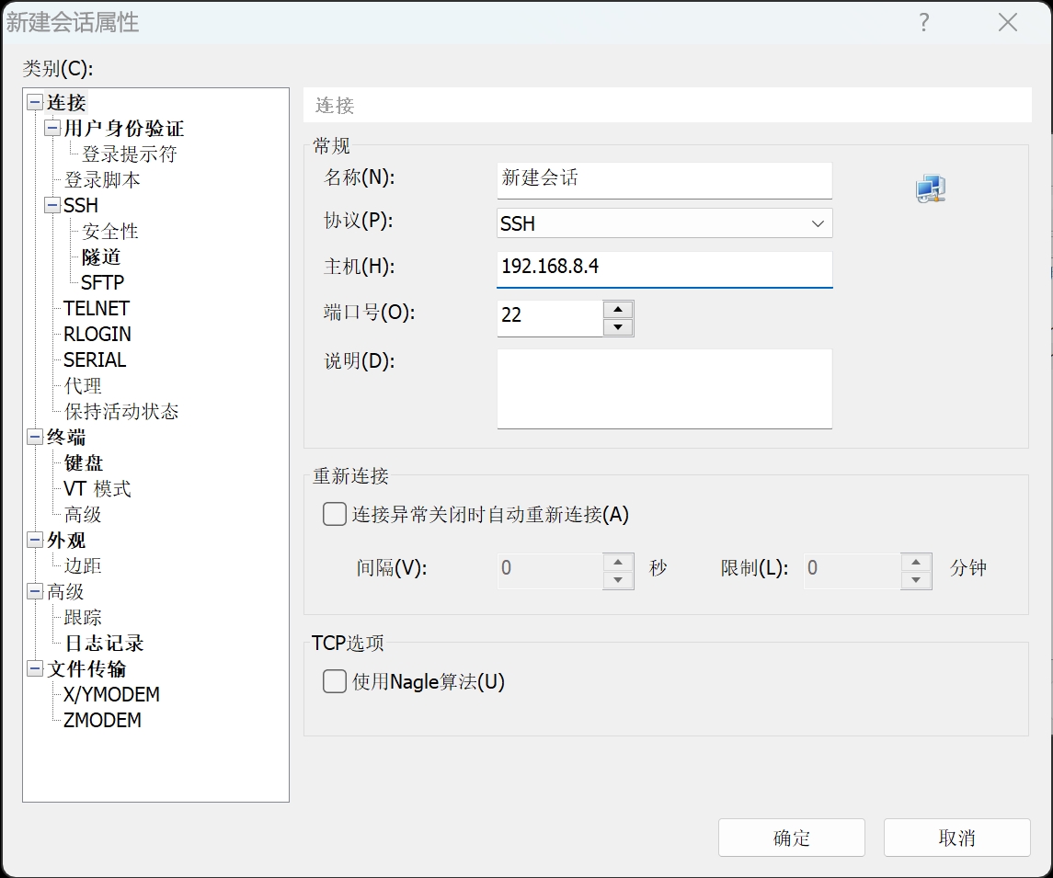1053x878 pixels.
Task: Focus the 说明 description text box
Action: (664, 388)
